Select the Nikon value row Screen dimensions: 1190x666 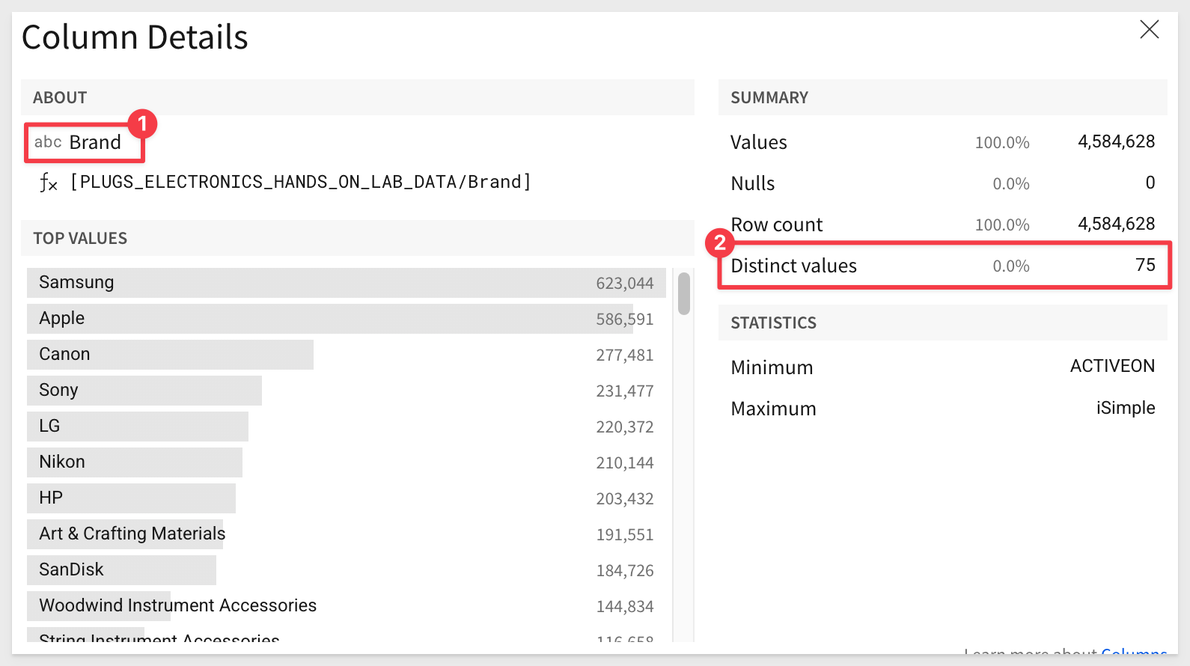point(347,462)
